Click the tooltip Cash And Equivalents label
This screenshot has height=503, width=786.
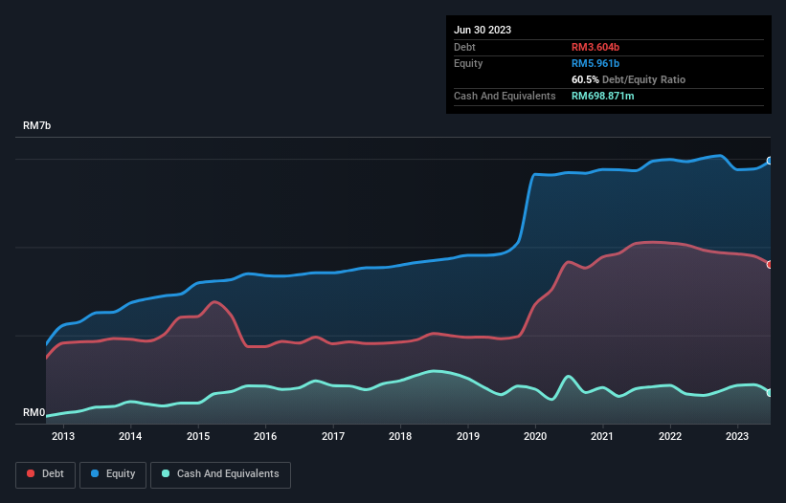point(505,96)
